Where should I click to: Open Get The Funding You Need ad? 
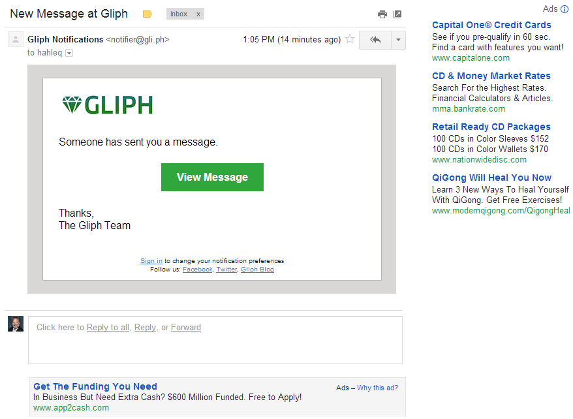point(95,386)
